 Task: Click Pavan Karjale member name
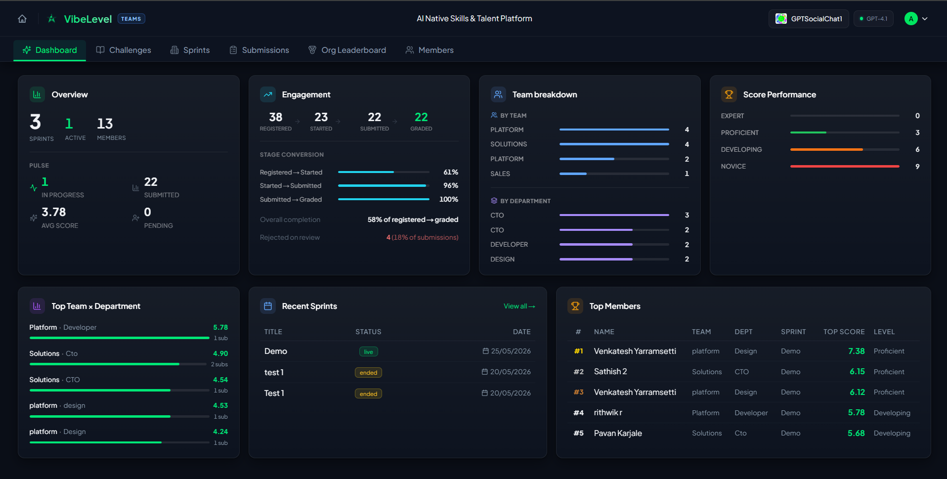click(618, 433)
